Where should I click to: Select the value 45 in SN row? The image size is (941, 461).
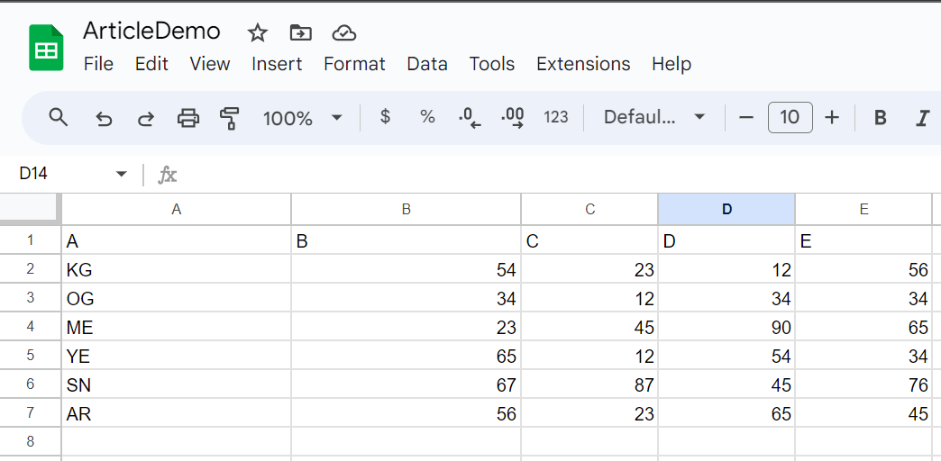726,384
